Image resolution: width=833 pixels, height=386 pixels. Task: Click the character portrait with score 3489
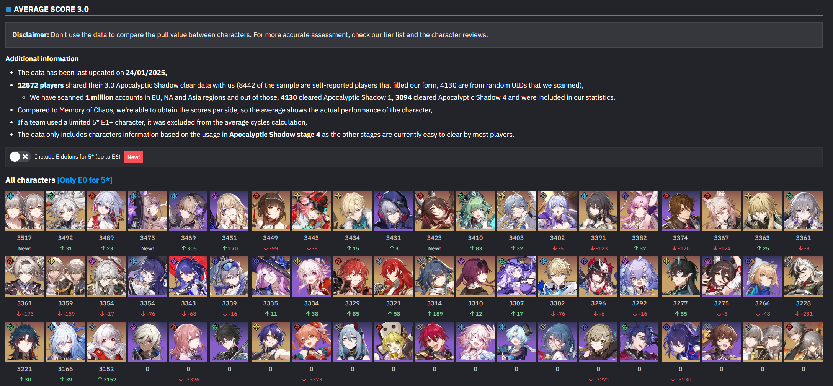pyautogui.click(x=106, y=211)
